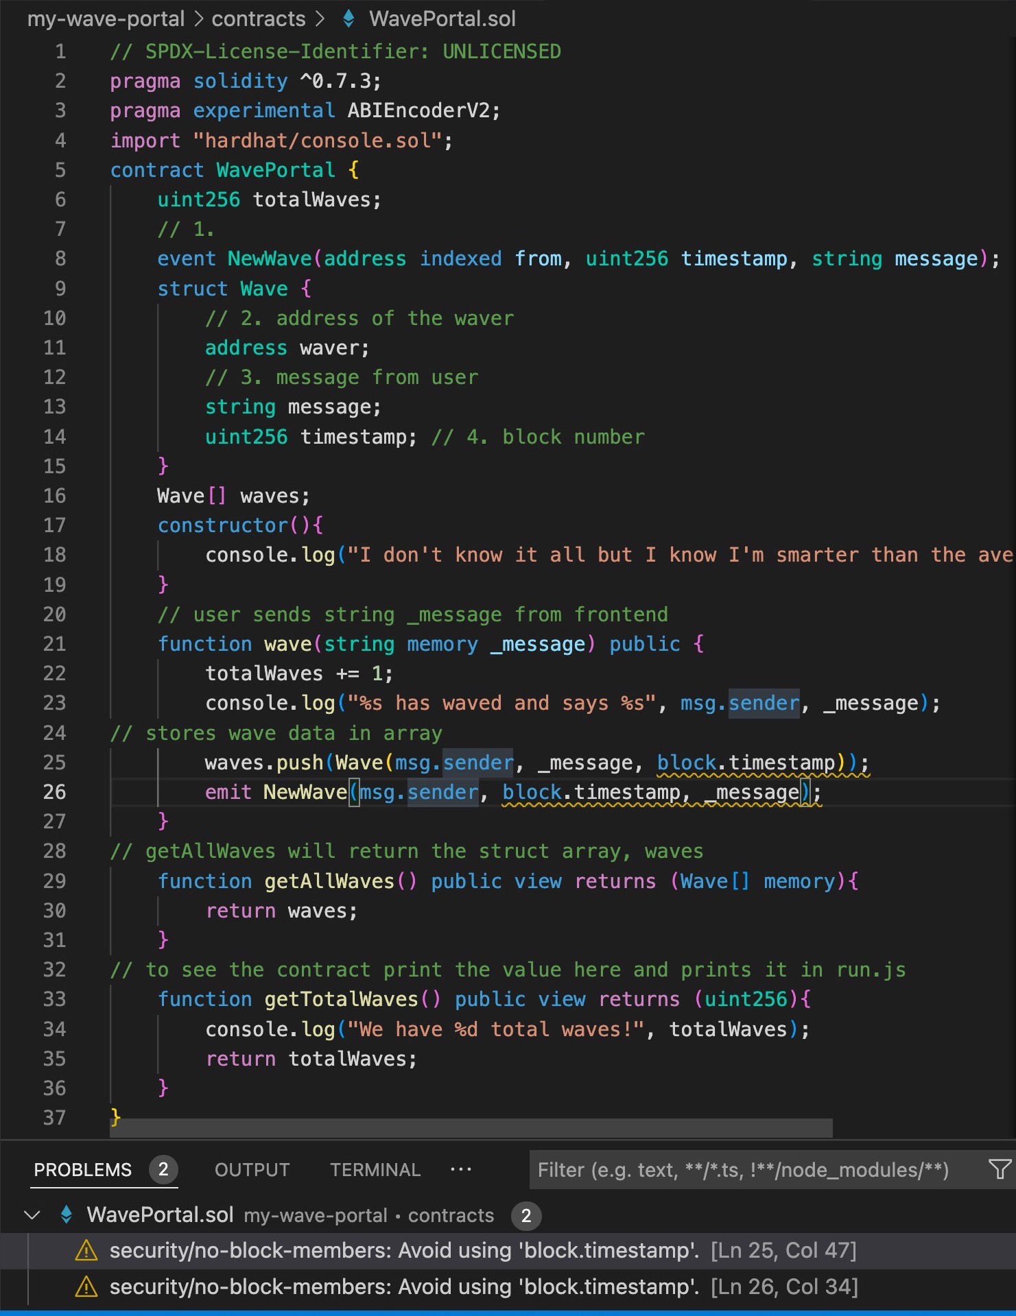Click the WavePortal.sol file icon in Problems list
The width and height of the screenshot is (1016, 1316).
(67, 1215)
